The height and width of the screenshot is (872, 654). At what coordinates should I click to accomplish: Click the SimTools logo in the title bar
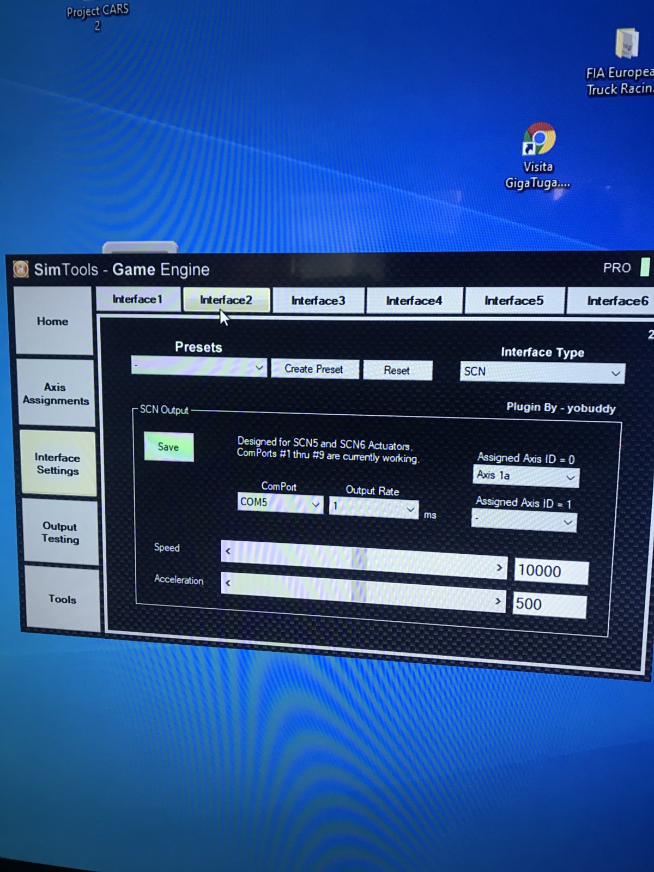pyautogui.click(x=21, y=269)
